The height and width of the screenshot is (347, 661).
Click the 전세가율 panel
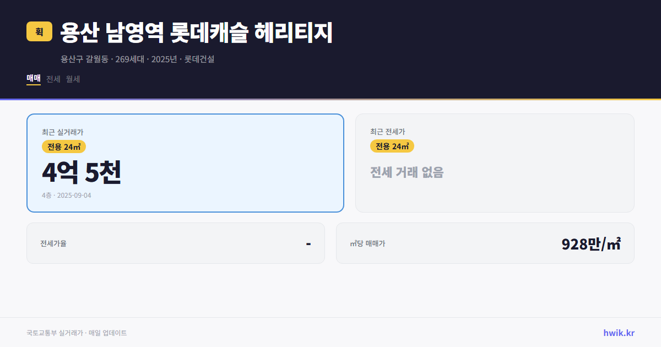[176, 243]
